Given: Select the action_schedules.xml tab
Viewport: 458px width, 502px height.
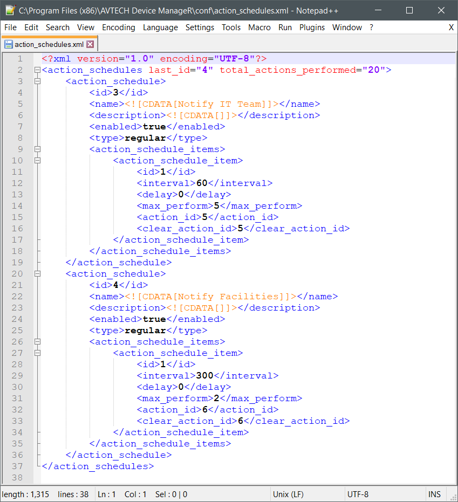Looking at the screenshot, I should 49,44.
